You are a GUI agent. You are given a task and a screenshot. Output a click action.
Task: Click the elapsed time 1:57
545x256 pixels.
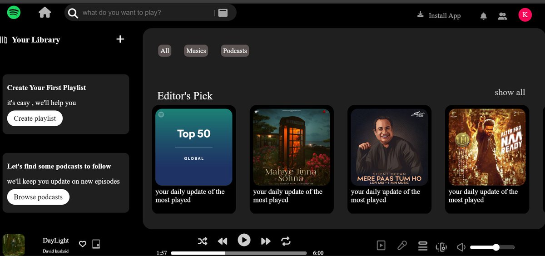pyautogui.click(x=162, y=253)
